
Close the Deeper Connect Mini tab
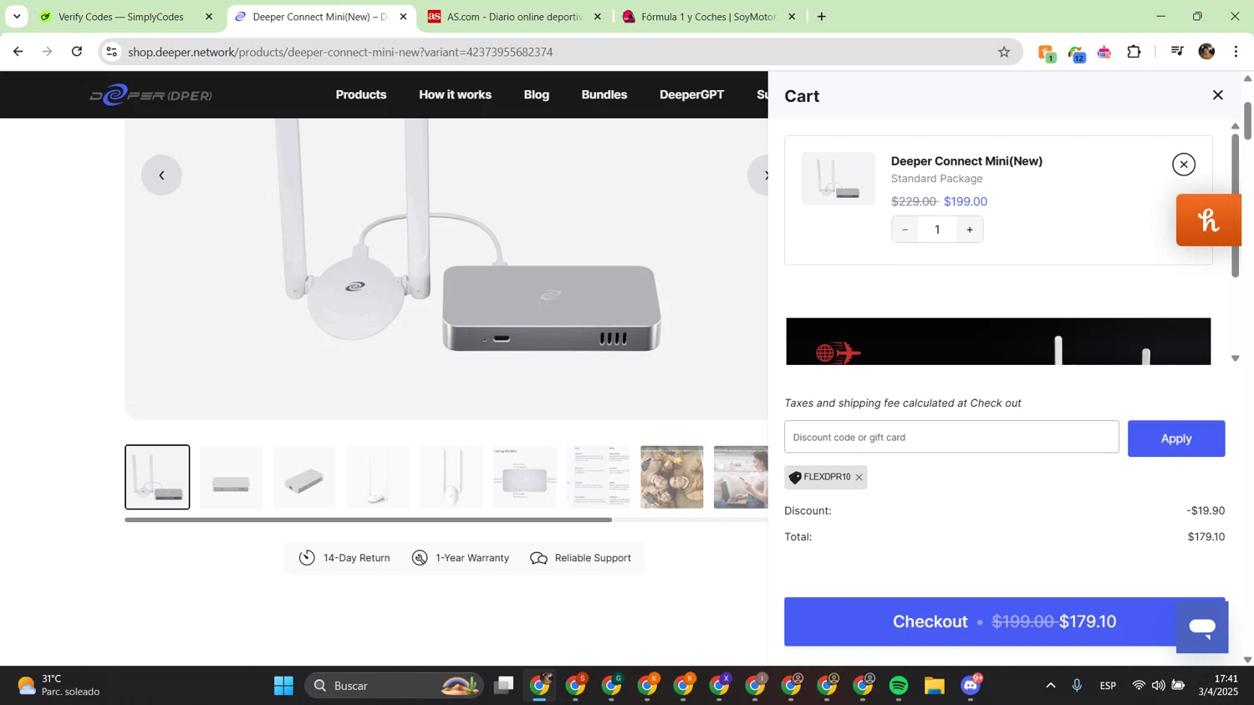tap(403, 17)
